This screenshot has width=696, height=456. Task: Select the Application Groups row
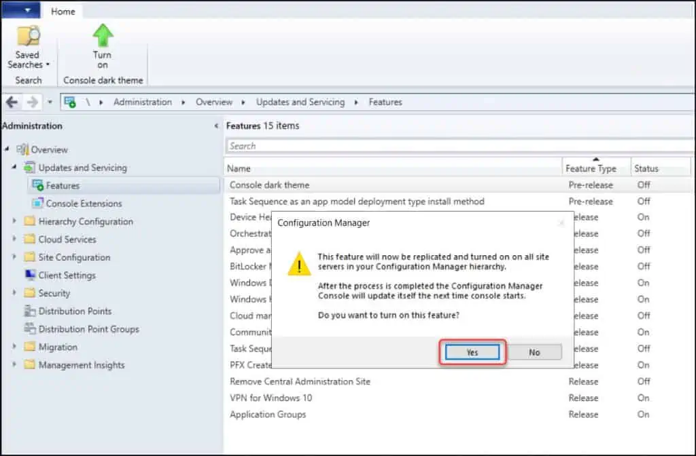[459, 415]
